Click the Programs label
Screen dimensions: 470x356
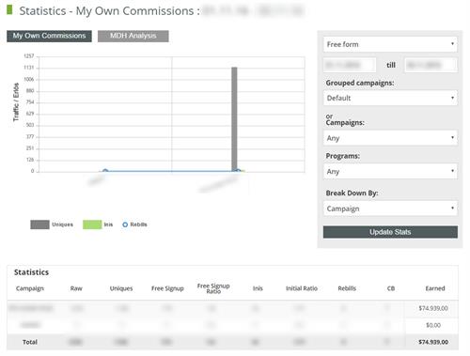pyautogui.click(x=343, y=156)
